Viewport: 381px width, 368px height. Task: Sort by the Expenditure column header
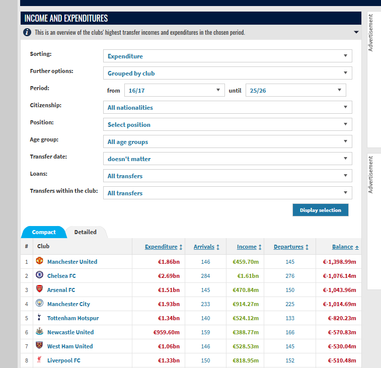161,247
